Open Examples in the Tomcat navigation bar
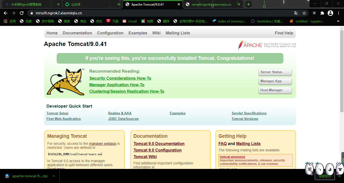Viewport: 344px width, 183px height. point(138,33)
